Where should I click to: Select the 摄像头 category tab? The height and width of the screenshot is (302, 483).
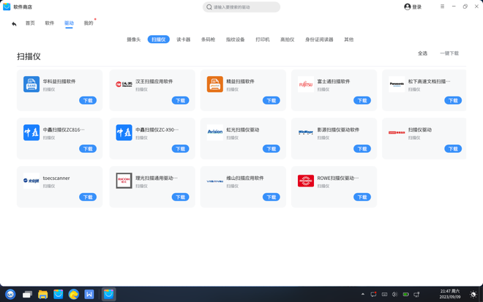pos(134,39)
